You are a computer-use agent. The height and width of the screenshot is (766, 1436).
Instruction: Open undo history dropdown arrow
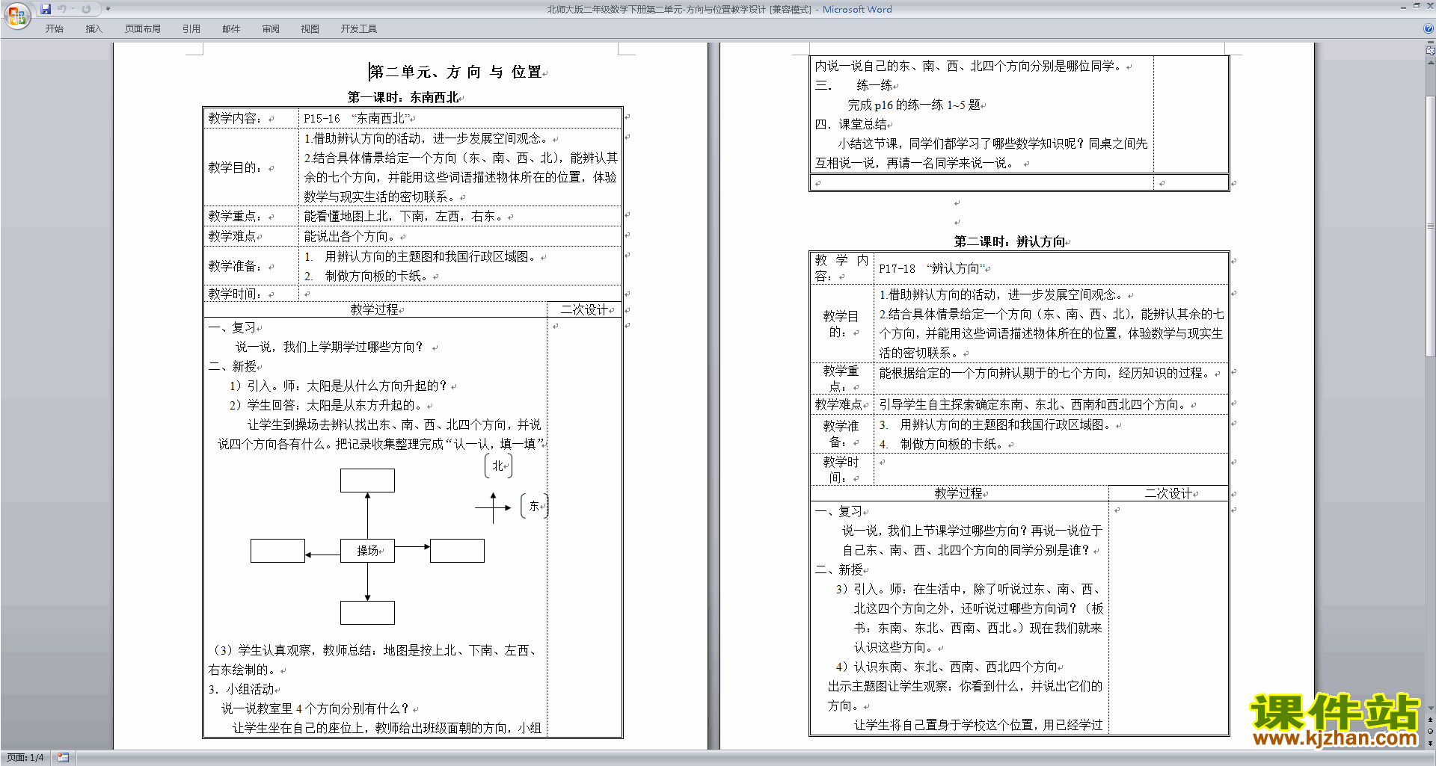(73, 9)
